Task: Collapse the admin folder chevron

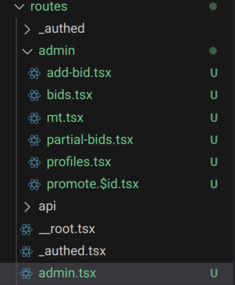Action: [27, 51]
